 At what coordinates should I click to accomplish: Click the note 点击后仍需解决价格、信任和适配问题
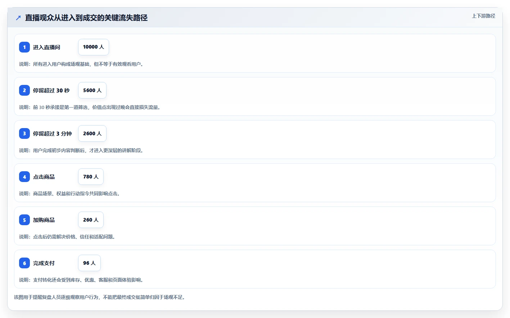coord(68,237)
